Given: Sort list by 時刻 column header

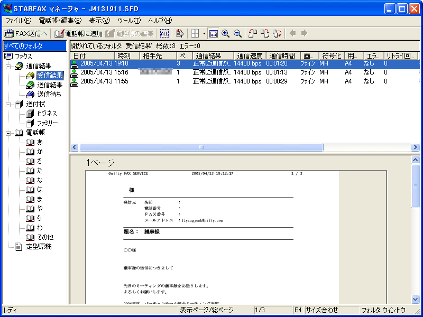Looking at the screenshot, I should coord(127,56).
